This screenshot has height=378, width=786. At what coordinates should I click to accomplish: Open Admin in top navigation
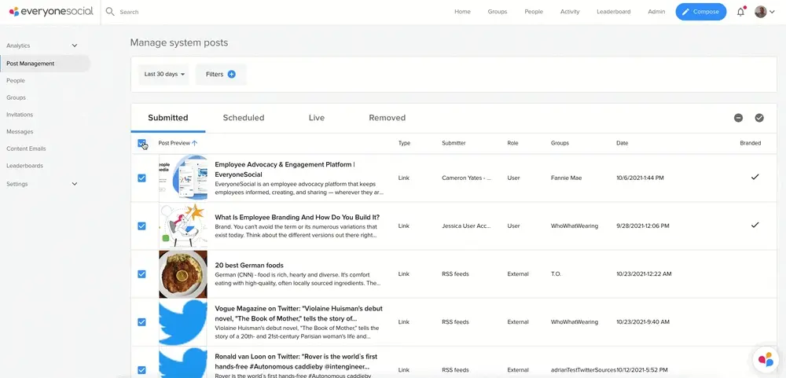[x=656, y=12]
